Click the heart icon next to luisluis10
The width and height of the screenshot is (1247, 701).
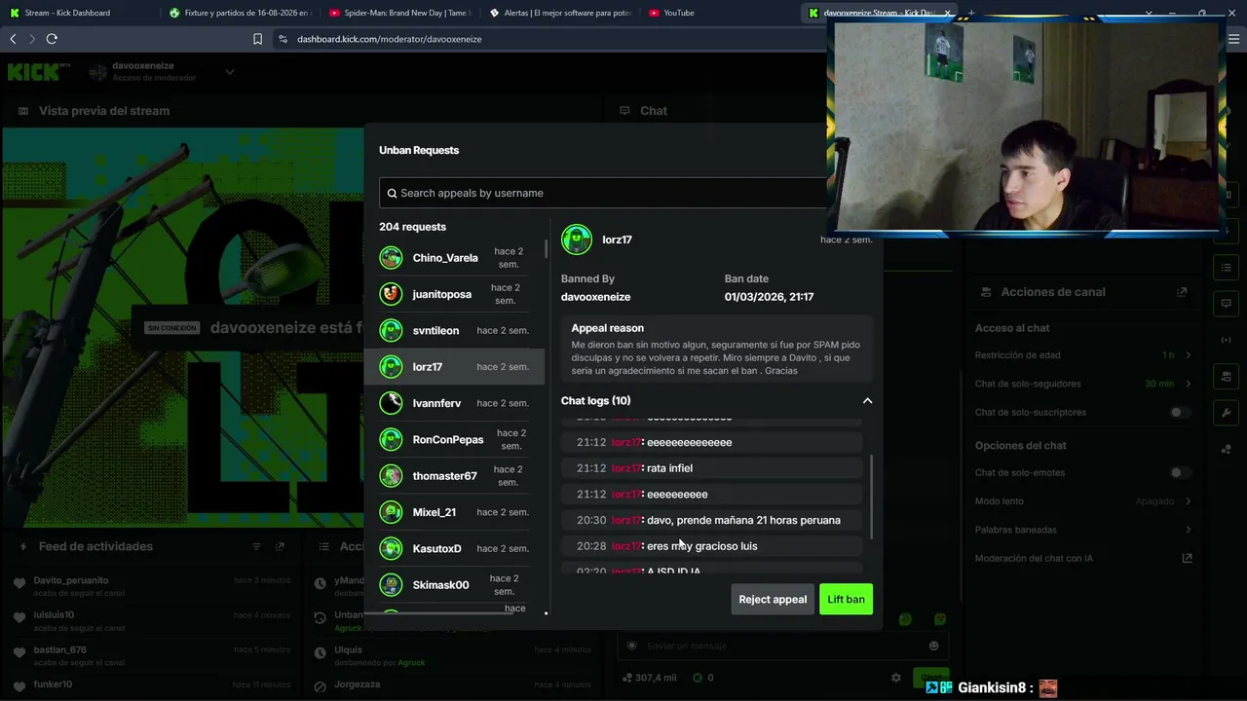[19, 618]
